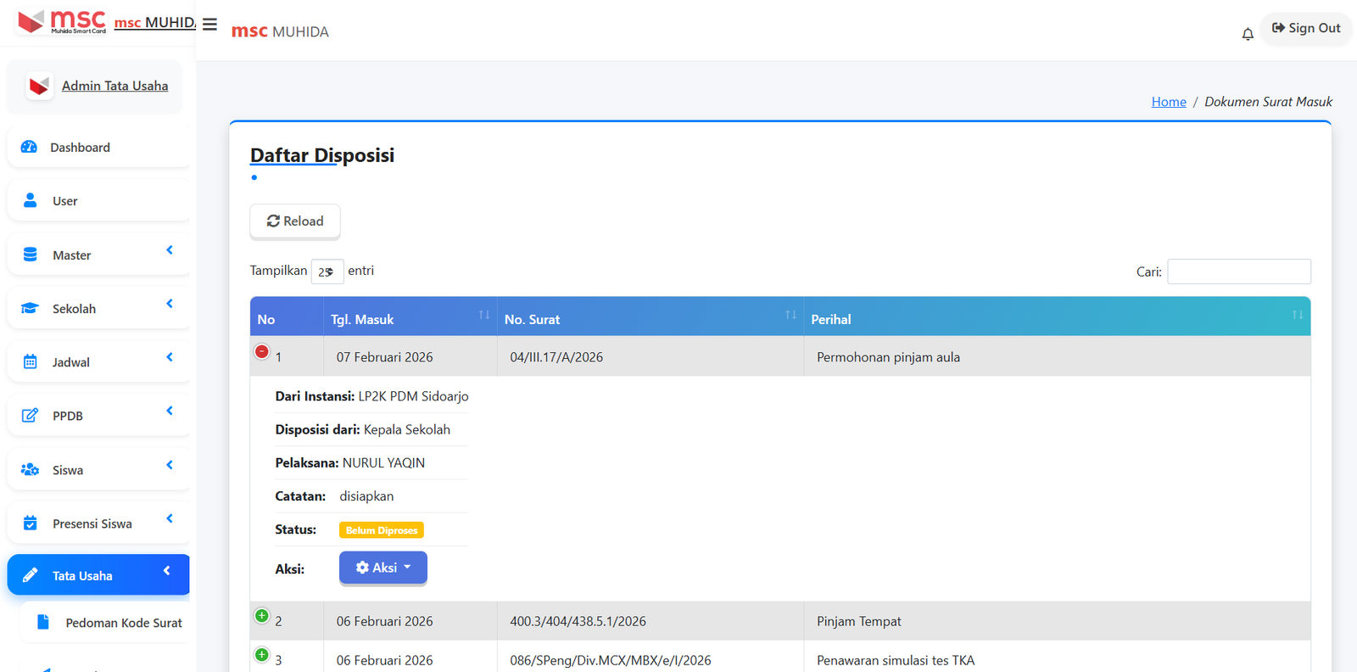The width and height of the screenshot is (1357, 672).
Task: Click the Cari search input field
Action: click(1238, 272)
